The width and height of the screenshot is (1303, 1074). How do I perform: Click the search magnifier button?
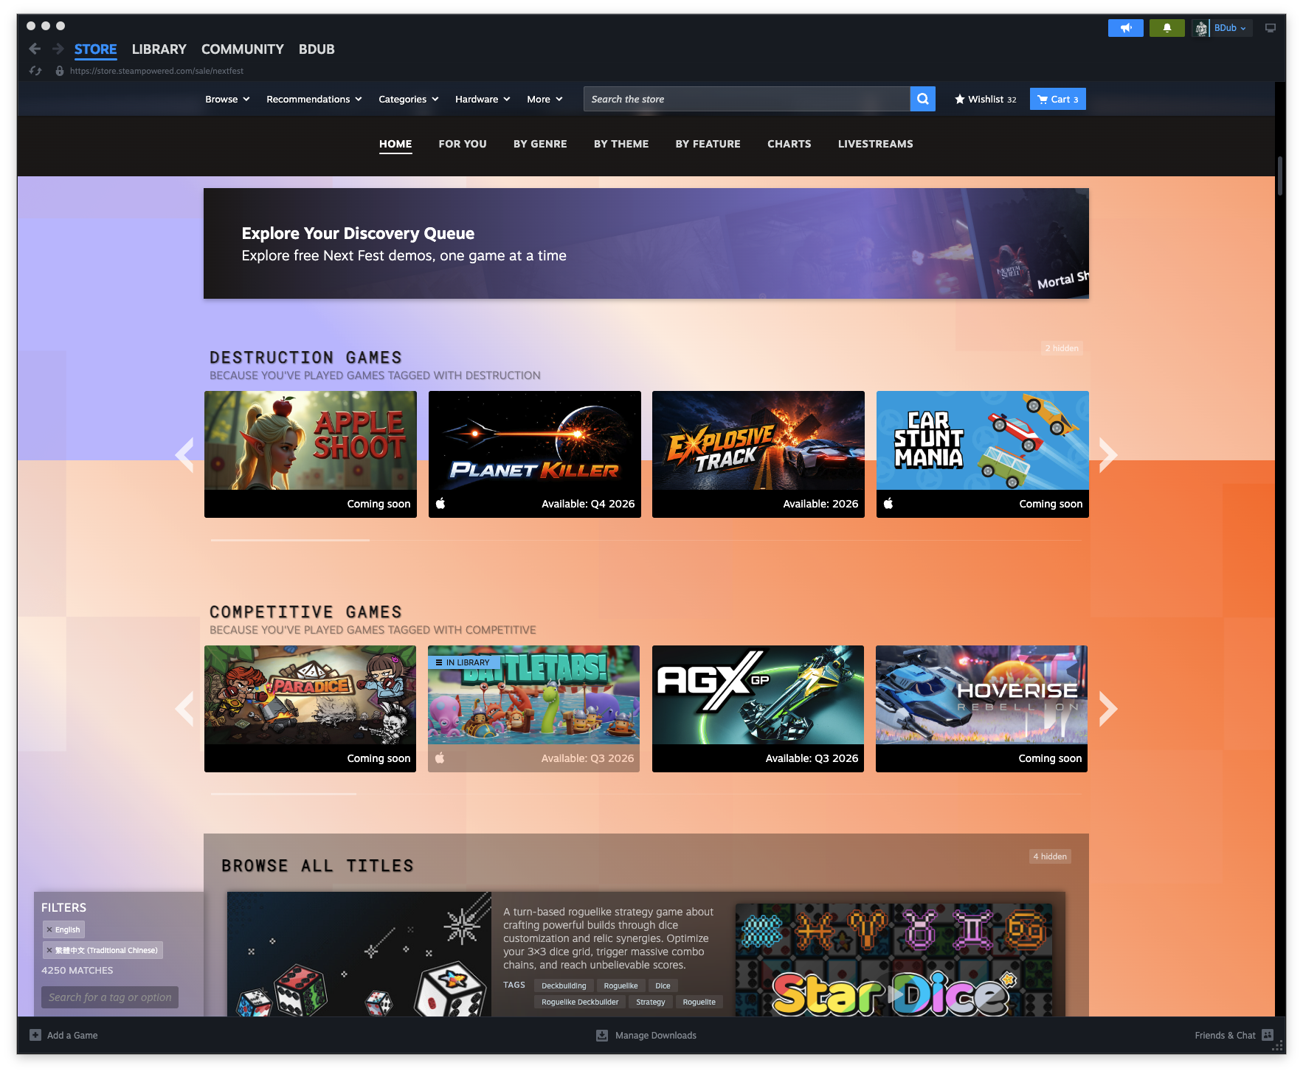(922, 99)
